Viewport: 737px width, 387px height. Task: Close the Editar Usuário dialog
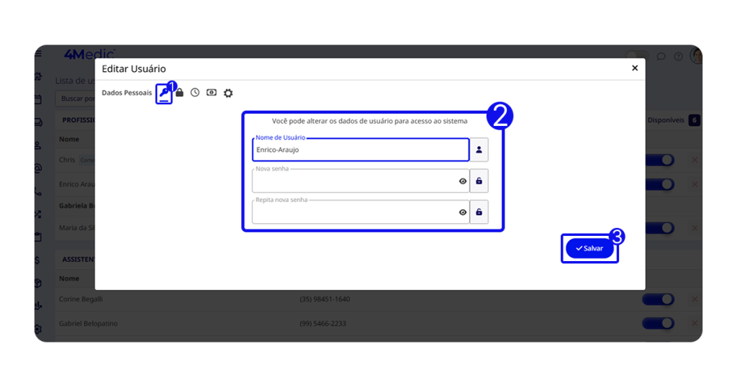634,68
